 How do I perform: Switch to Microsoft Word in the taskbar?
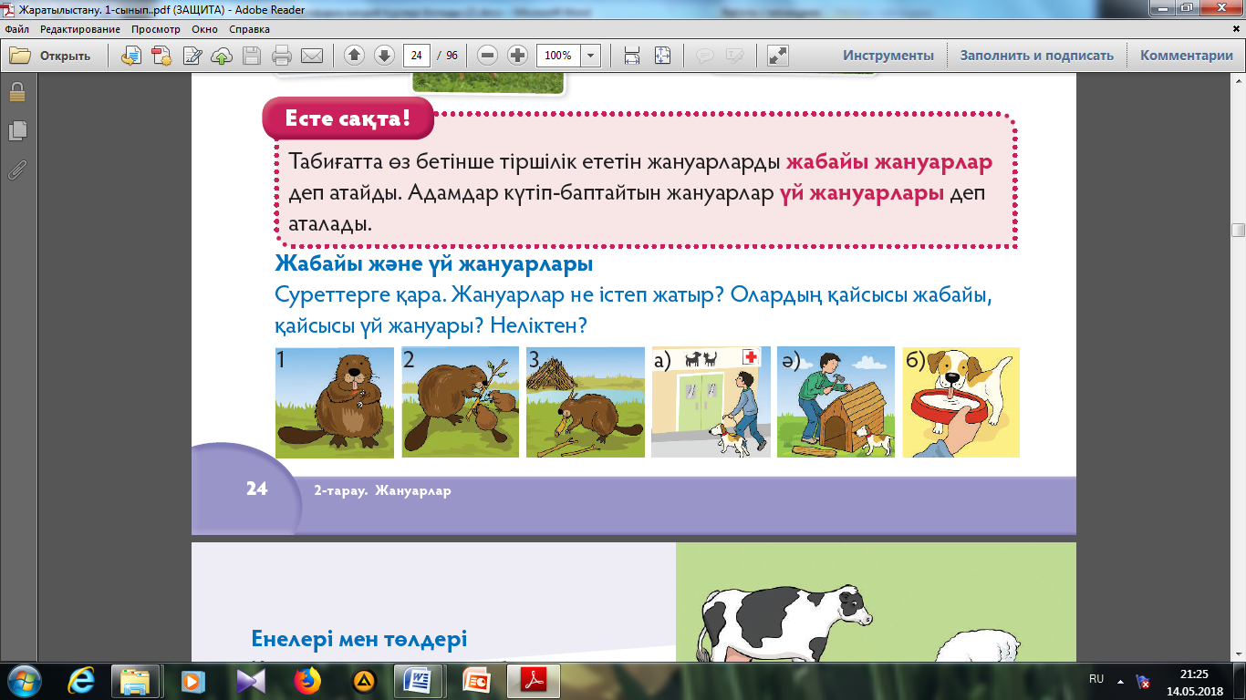pyautogui.click(x=420, y=680)
